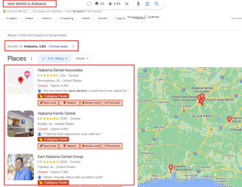Open Post Audit for Alabama Family Dental
This screenshot has width=242, height=187.
point(112,146)
